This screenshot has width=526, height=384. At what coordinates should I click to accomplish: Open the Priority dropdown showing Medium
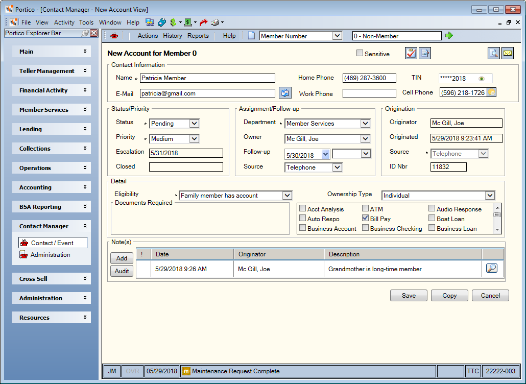[194, 139]
